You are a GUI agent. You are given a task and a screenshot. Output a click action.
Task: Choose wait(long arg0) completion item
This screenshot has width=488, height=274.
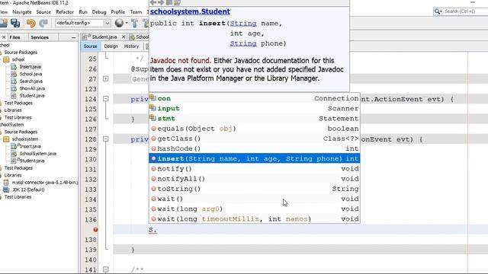(x=254, y=209)
